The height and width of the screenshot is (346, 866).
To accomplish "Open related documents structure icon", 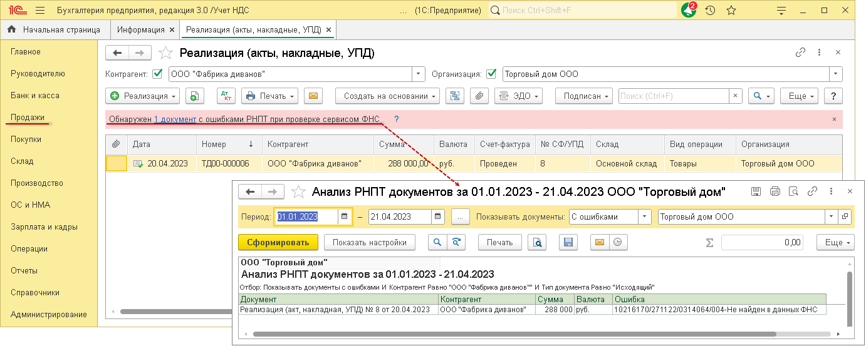I will [x=455, y=96].
